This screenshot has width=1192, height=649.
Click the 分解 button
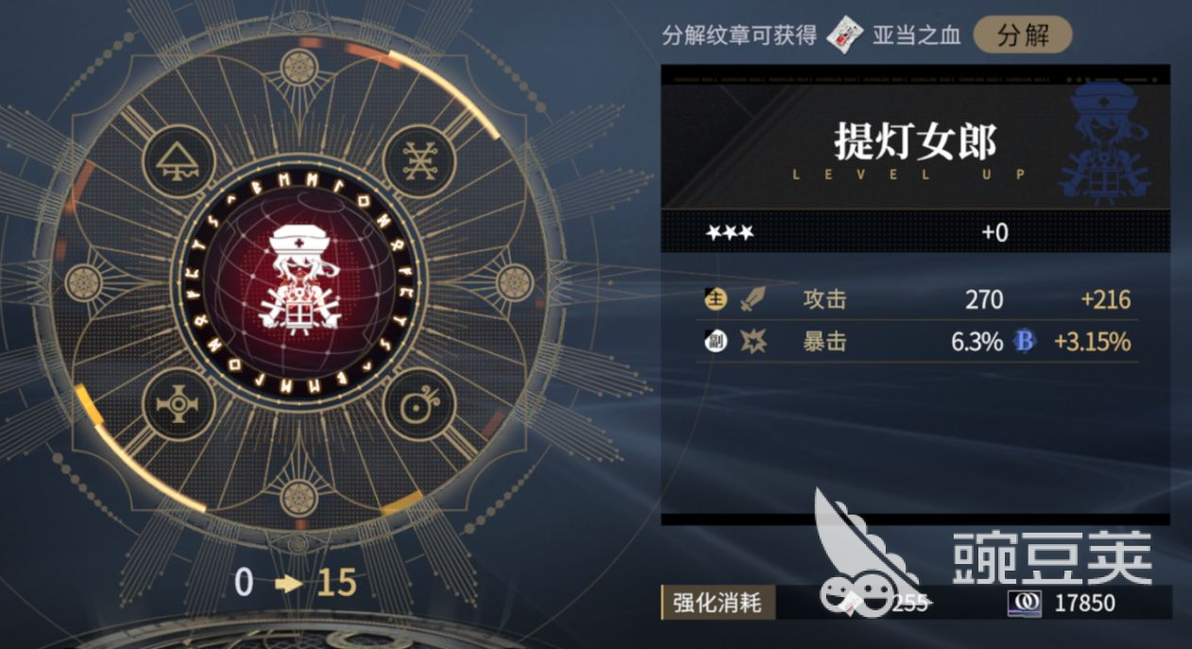point(1022,36)
